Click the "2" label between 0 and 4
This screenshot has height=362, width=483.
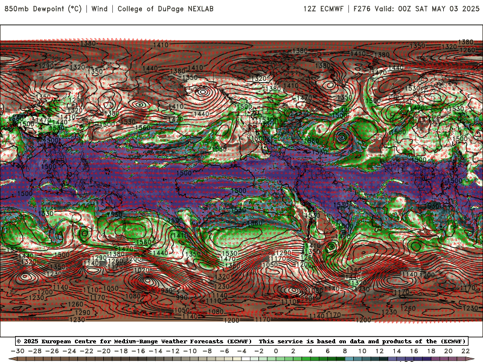click(x=293, y=351)
